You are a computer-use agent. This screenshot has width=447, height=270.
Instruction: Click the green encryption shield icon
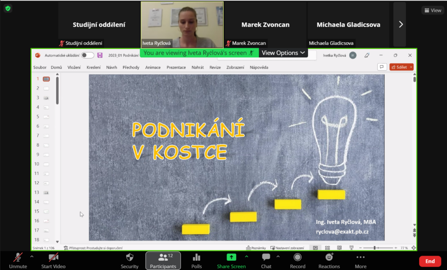[8, 9]
